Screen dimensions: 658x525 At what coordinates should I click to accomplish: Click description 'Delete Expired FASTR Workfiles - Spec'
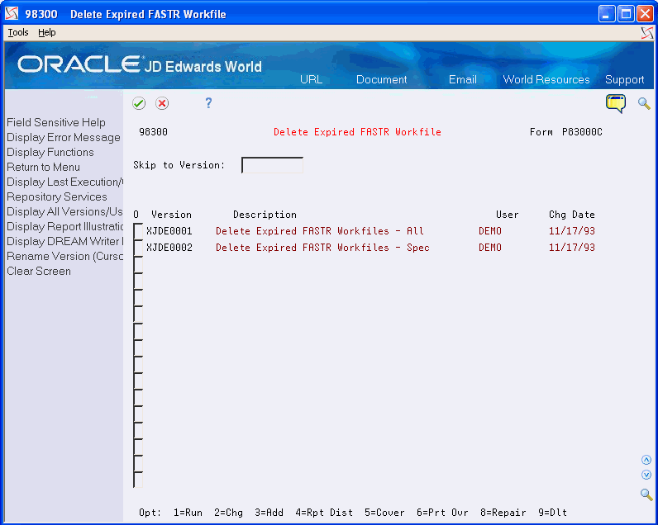pos(322,248)
